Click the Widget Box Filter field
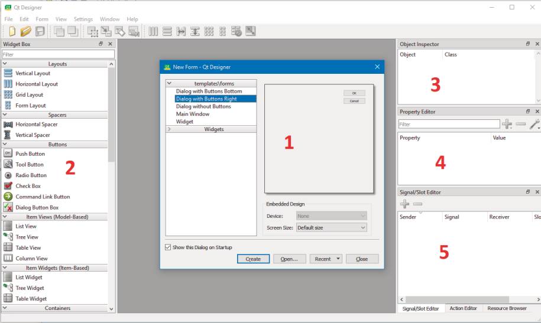This screenshot has height=323, width=541. pyautogui.click(x=58, y=54)
